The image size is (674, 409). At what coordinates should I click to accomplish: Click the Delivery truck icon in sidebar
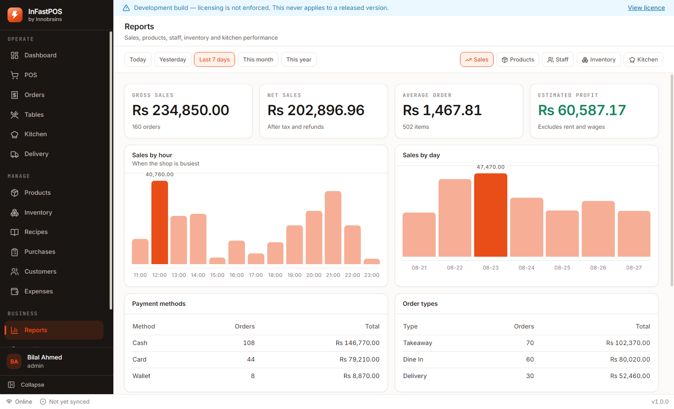pyautogui.click(x=14, y=154)
